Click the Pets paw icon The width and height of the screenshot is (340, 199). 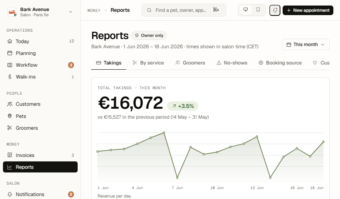[10, 116]
